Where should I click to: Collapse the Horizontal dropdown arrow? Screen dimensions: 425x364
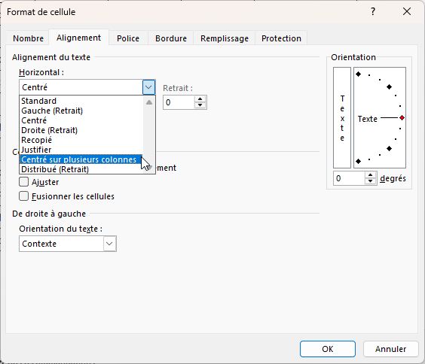(x=148, y=87)
